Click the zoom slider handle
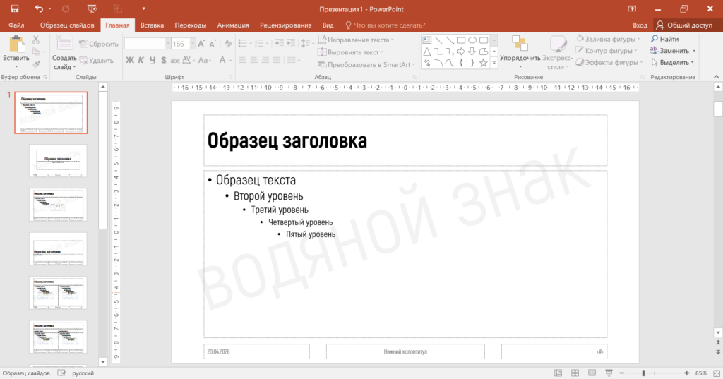723x379 pixels. (x=643, y=373)
